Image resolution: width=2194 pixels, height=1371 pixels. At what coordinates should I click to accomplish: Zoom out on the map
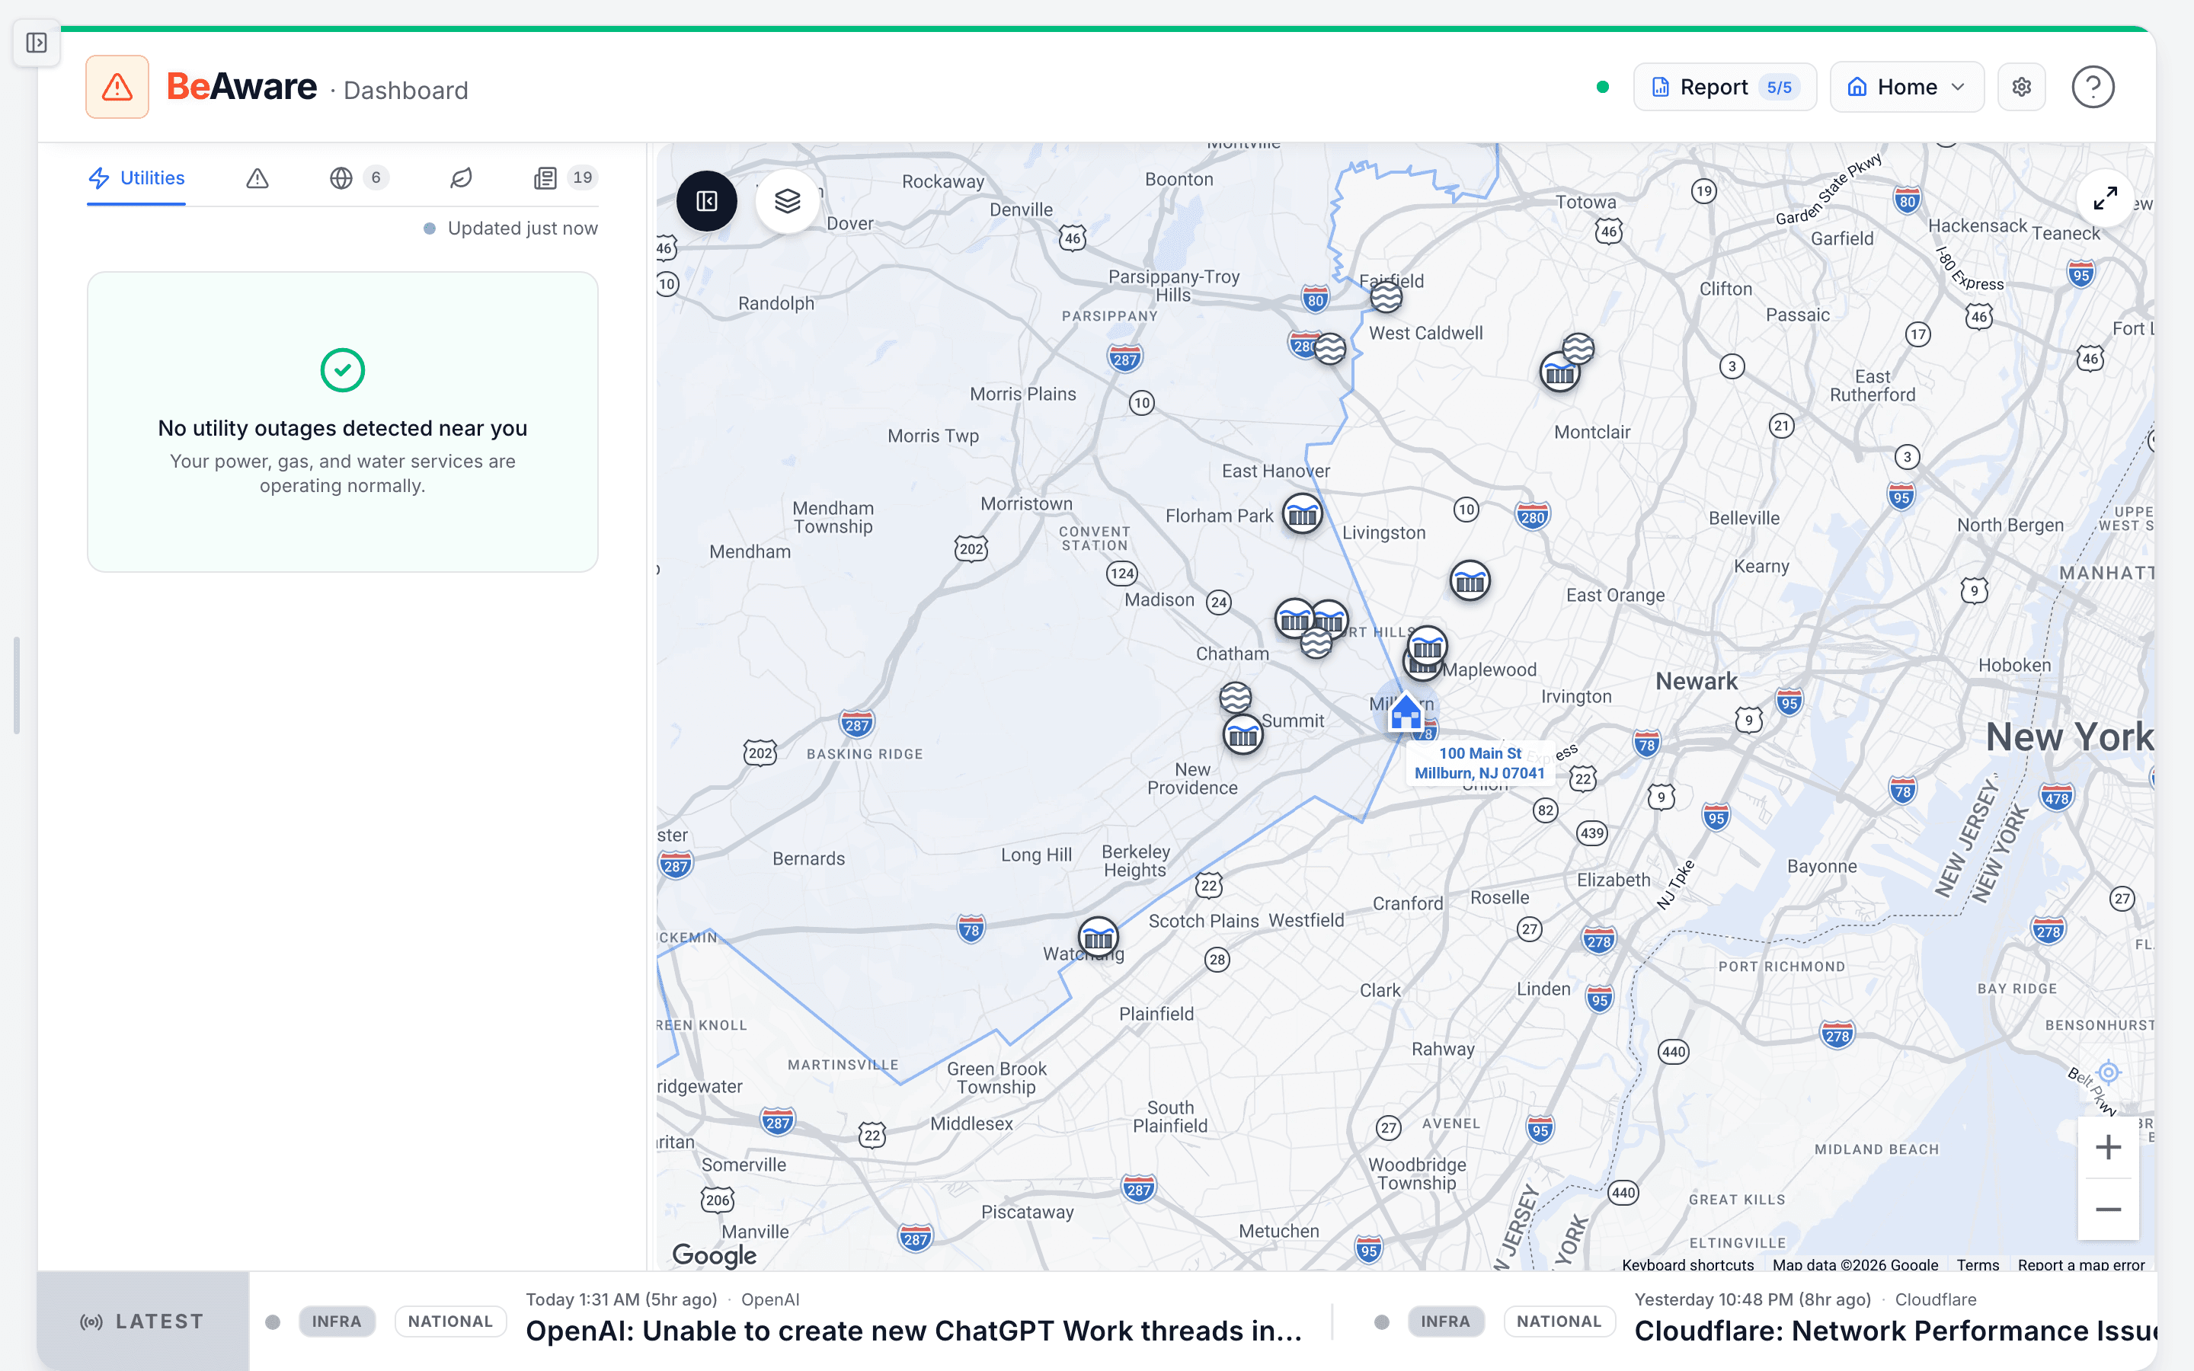pyautogui.click(x=2108, y=1210)
